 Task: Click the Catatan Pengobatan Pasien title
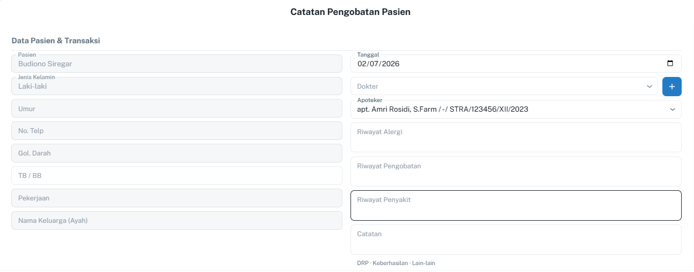[350, 11]
